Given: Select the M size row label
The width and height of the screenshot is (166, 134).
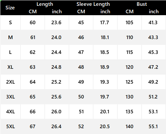Looking at the screenshot, I should (x=10, y=37).
